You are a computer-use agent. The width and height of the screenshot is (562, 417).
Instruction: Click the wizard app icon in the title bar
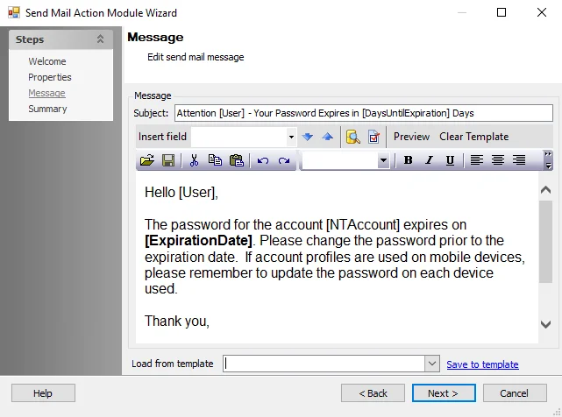pos(14,13)
